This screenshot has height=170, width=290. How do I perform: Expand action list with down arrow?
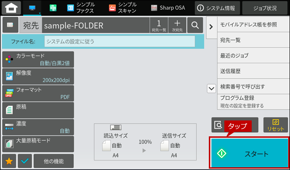pos(212,89)
